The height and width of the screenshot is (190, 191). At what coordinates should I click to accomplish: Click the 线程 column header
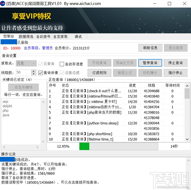pos(152,85)
